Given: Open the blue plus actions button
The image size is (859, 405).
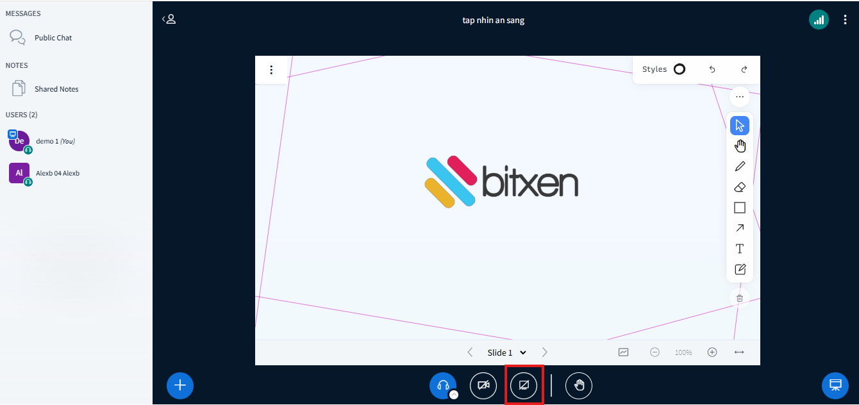Looking at the screenshot, I should coord(180,385).
